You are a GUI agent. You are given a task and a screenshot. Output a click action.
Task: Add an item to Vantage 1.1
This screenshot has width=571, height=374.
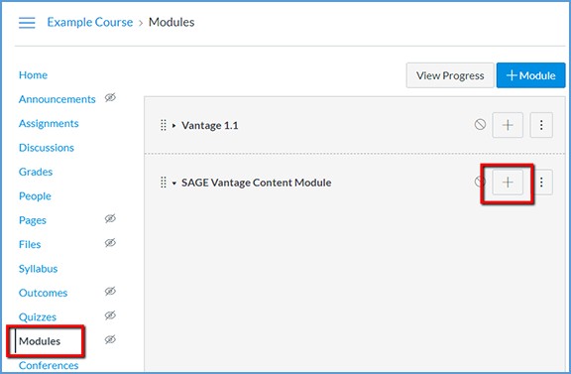(508, 125)
